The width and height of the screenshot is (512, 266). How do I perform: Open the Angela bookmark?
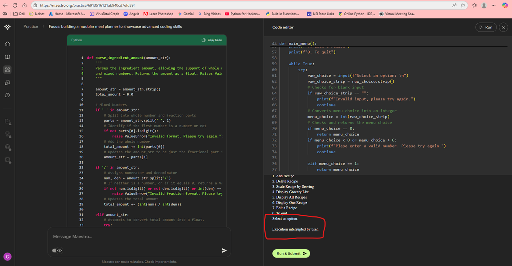[131, 14]
